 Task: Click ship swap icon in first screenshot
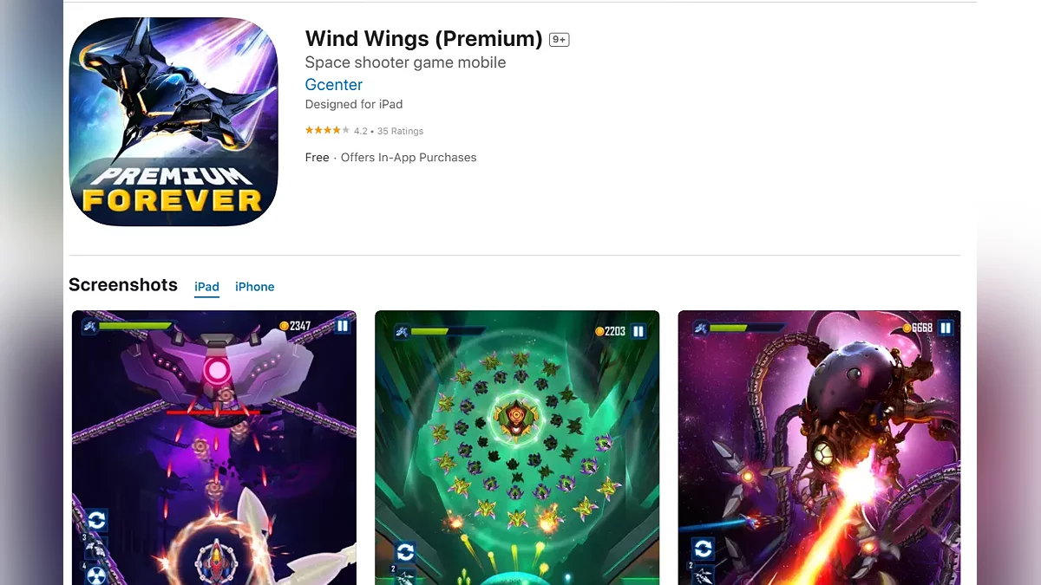[96, 521]
